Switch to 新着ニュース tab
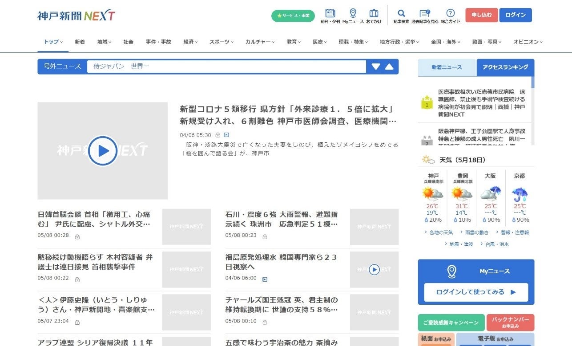572x346 pixels. [x=447, y=67]
